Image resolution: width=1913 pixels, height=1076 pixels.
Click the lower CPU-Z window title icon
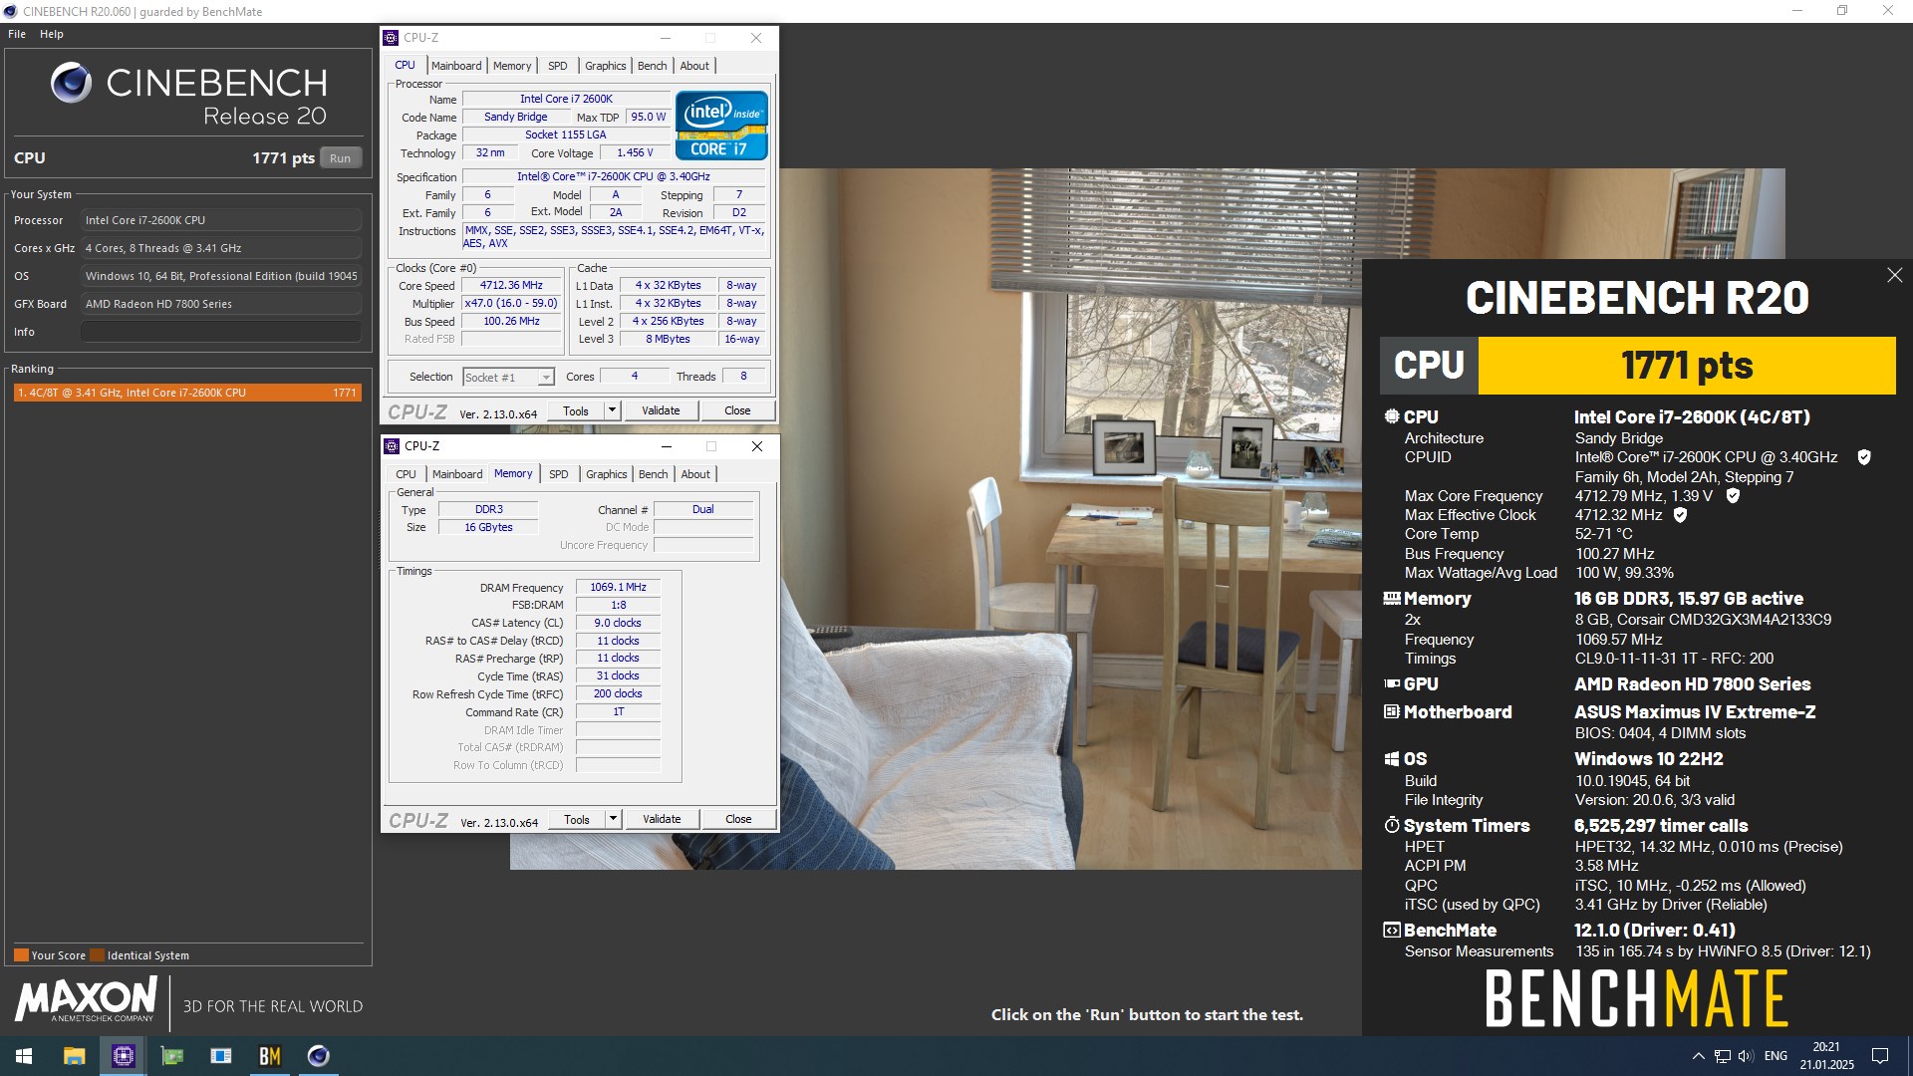[393, 446]
